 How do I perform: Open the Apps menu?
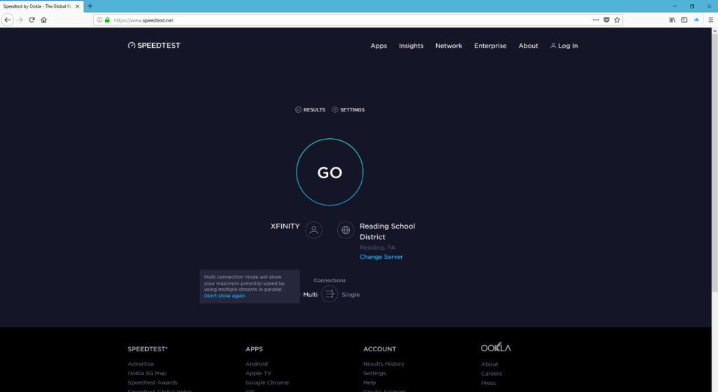379,46
